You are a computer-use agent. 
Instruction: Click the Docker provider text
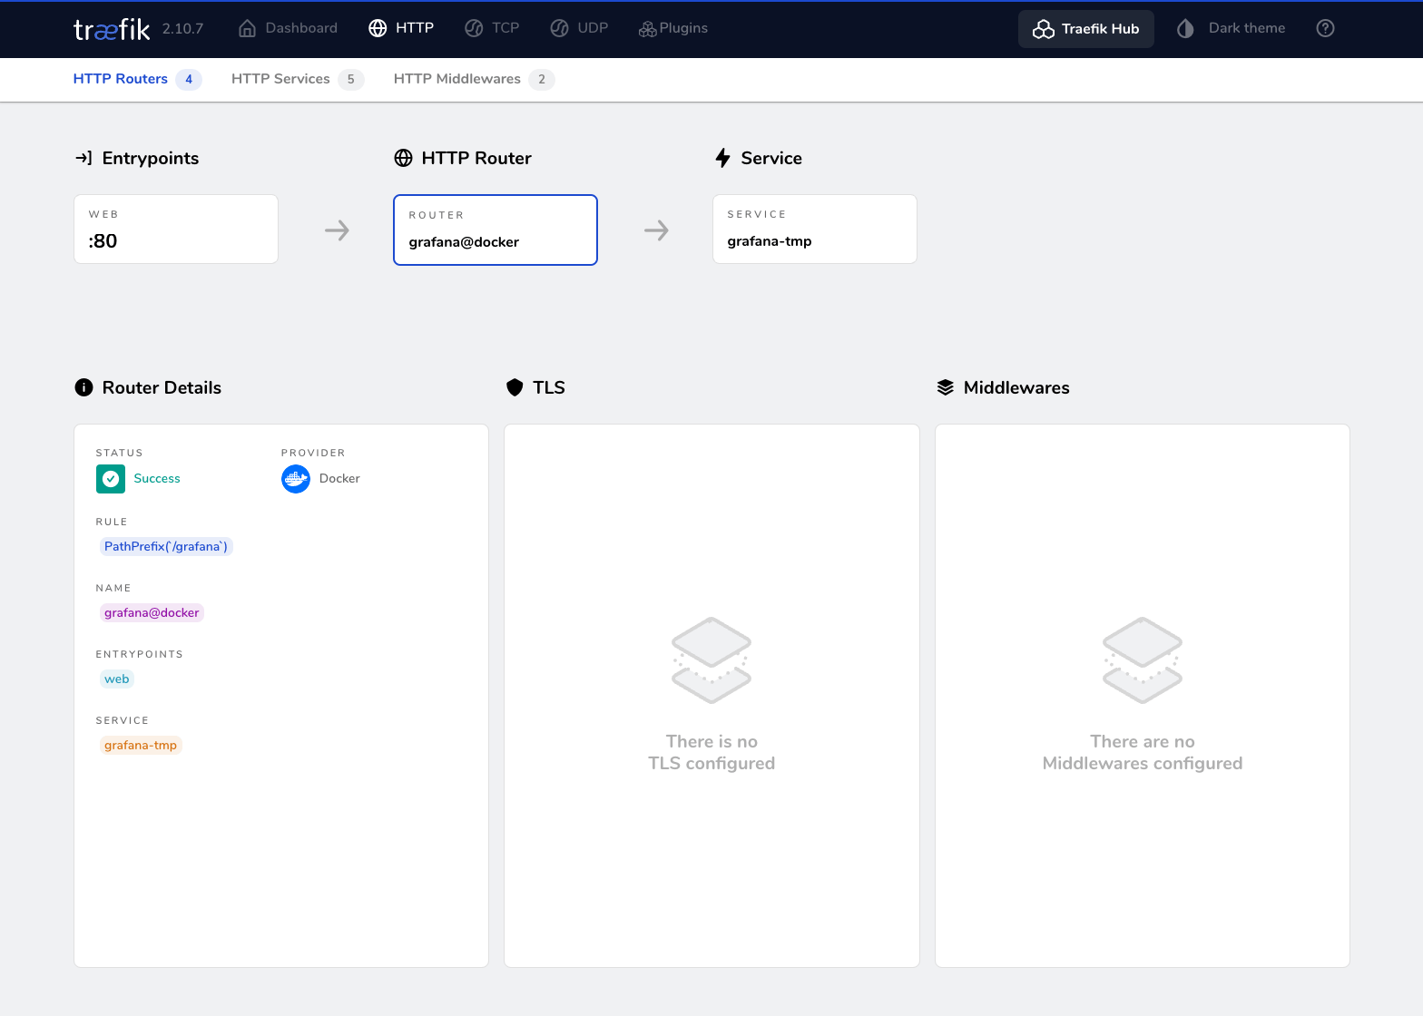click(x=339, y=479)
